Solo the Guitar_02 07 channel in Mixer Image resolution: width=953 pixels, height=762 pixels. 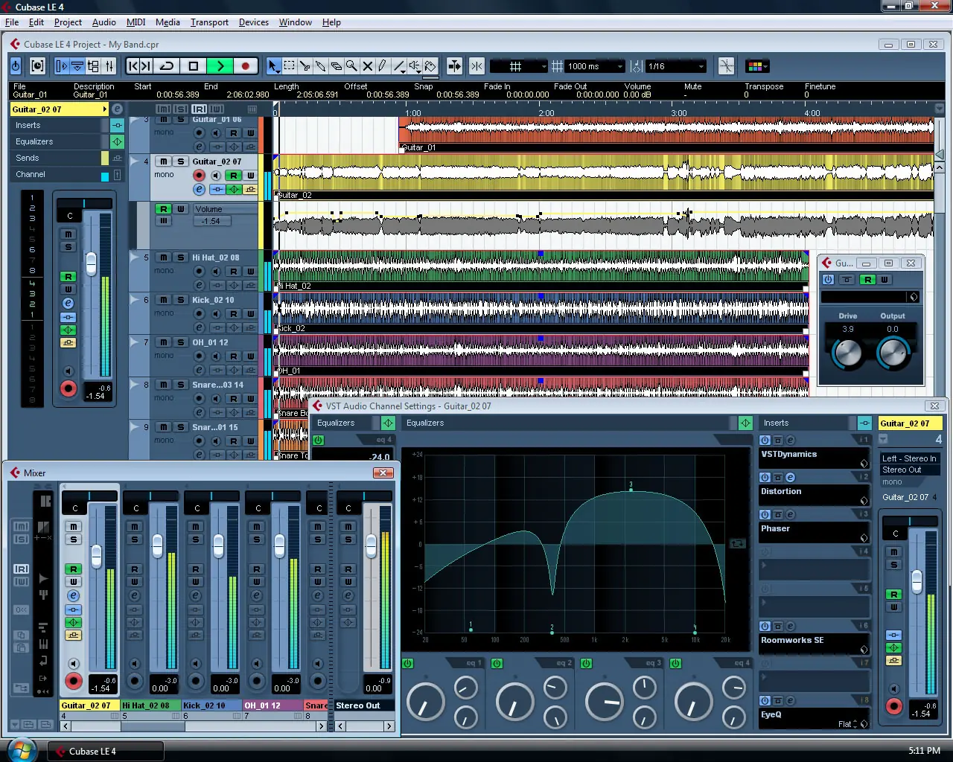pyautogui.click(x=74, y=540)
